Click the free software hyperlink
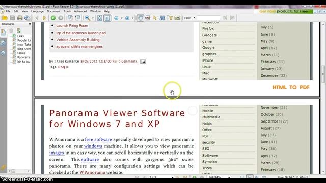Image resolution: width=326 pixels, height=183 pixels. tap(98, 139)
